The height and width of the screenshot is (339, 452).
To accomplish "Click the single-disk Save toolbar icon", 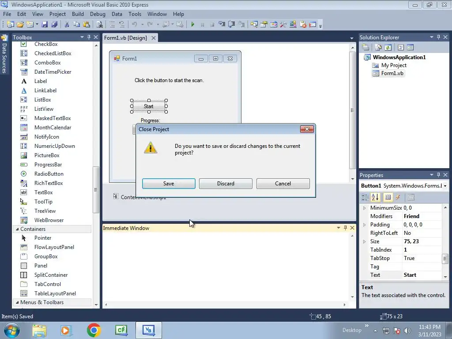I will (x=45, y=25).
